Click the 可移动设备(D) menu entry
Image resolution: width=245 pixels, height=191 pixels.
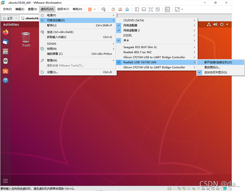click(78, 20)
